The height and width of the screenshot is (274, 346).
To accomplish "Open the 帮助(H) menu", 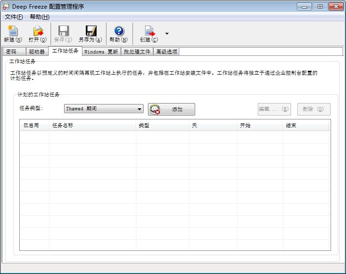I will click(x=40, y=17).
